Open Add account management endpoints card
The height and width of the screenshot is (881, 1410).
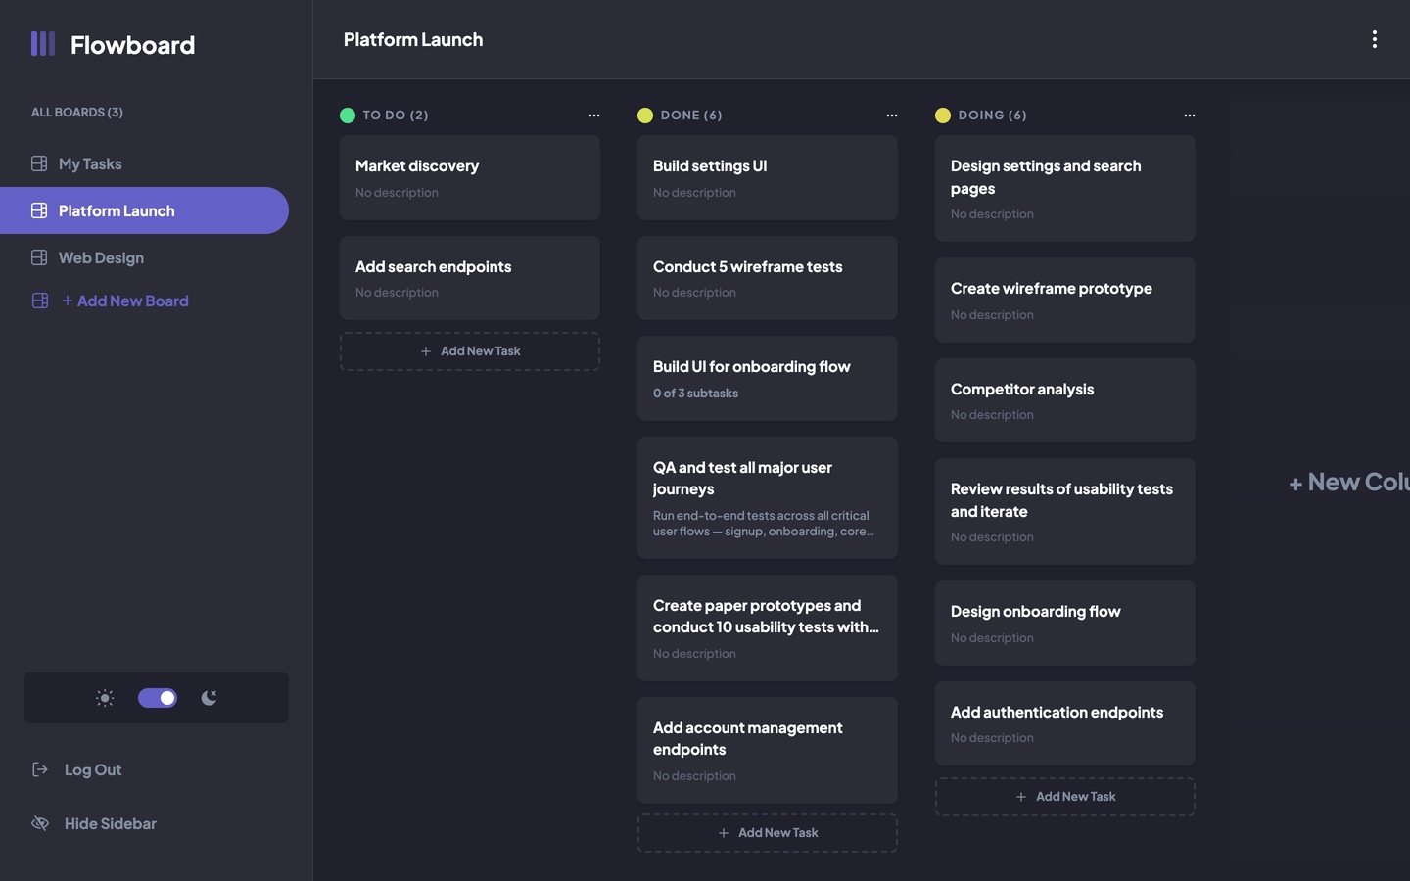click(x=768, y=751)
